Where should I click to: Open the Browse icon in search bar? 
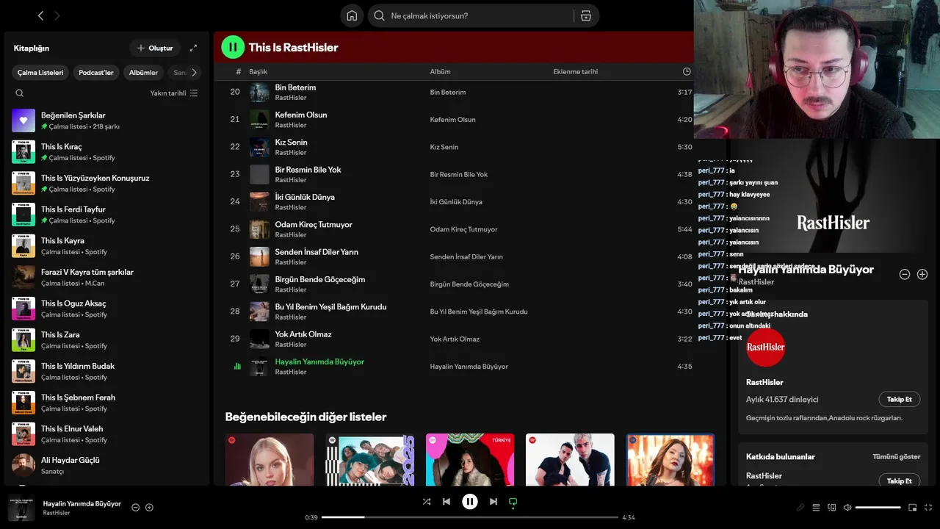click(585, 15)
